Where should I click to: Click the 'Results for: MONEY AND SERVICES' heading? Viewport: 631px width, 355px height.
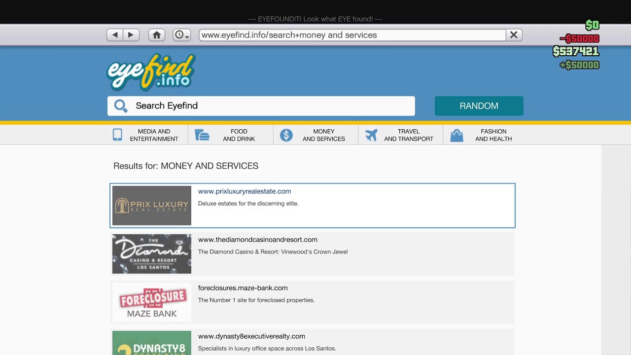click(x=186, y=166)
